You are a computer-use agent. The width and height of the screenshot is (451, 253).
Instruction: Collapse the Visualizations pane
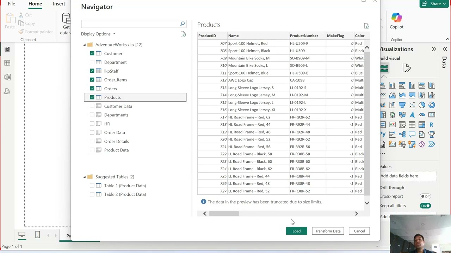(x=434, y=49)
